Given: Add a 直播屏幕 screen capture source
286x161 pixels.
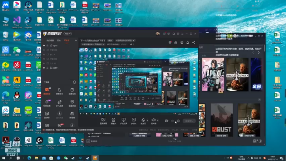Looking at the screenshot, I should [x=103, y=121].
